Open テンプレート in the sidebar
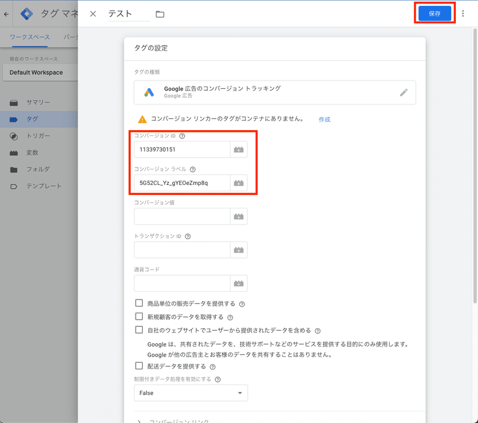The image size is (478, 423). point(39,186)
